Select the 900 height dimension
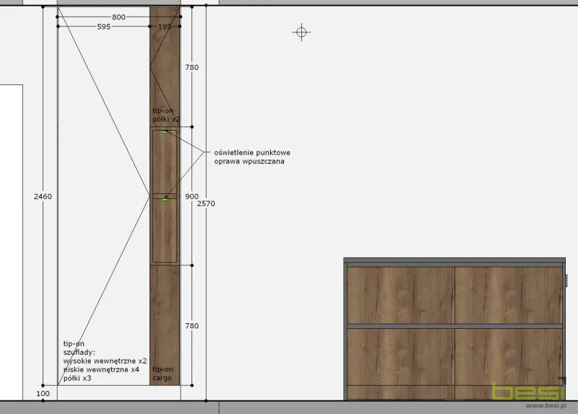578x414 pixels. [x=191, y=196]
